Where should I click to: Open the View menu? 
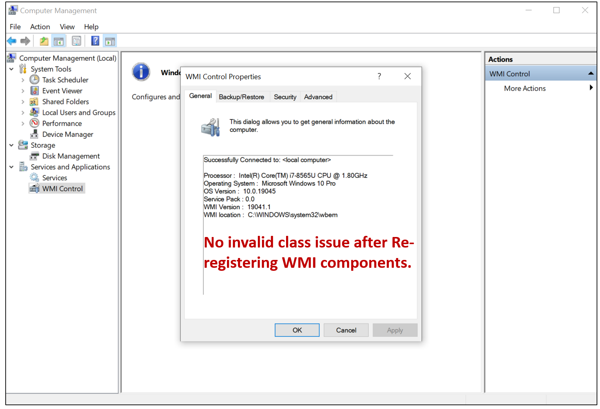67,27
